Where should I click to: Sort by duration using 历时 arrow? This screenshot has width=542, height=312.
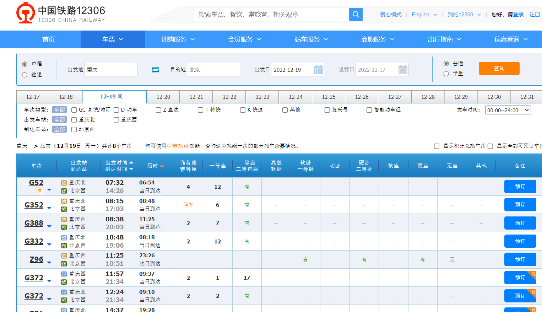click(162, 166)
